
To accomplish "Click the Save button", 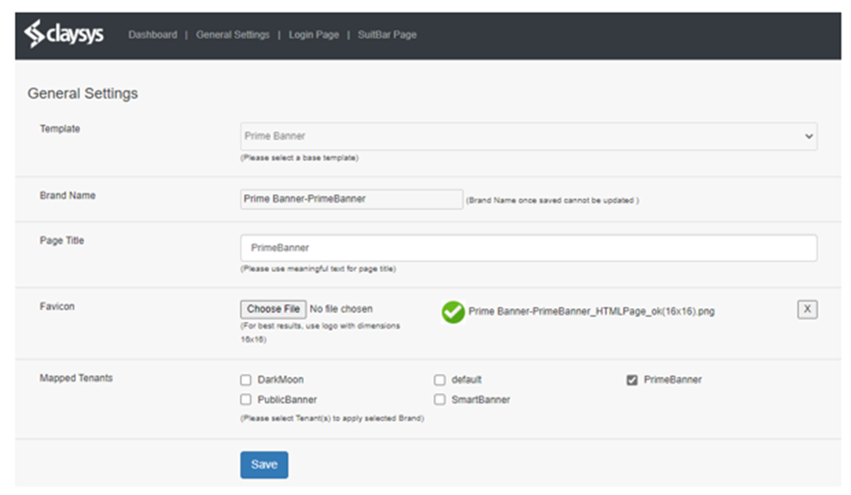I will tap(264, 464).
